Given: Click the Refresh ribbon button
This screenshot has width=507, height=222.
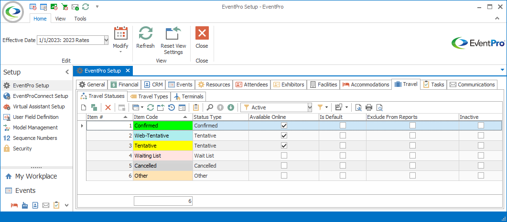Looking at the screenshot, I should (145, 38).
